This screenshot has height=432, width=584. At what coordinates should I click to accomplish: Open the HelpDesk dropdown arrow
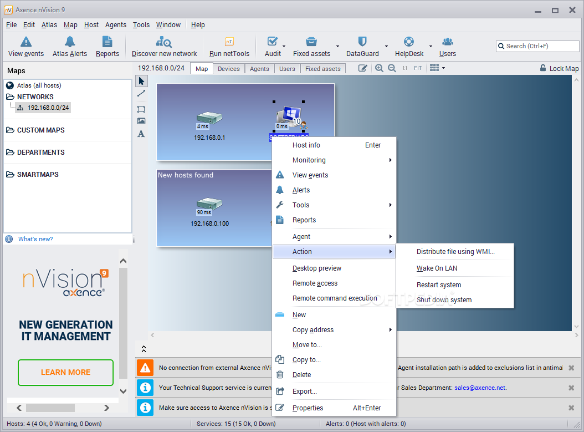[431, 47]
